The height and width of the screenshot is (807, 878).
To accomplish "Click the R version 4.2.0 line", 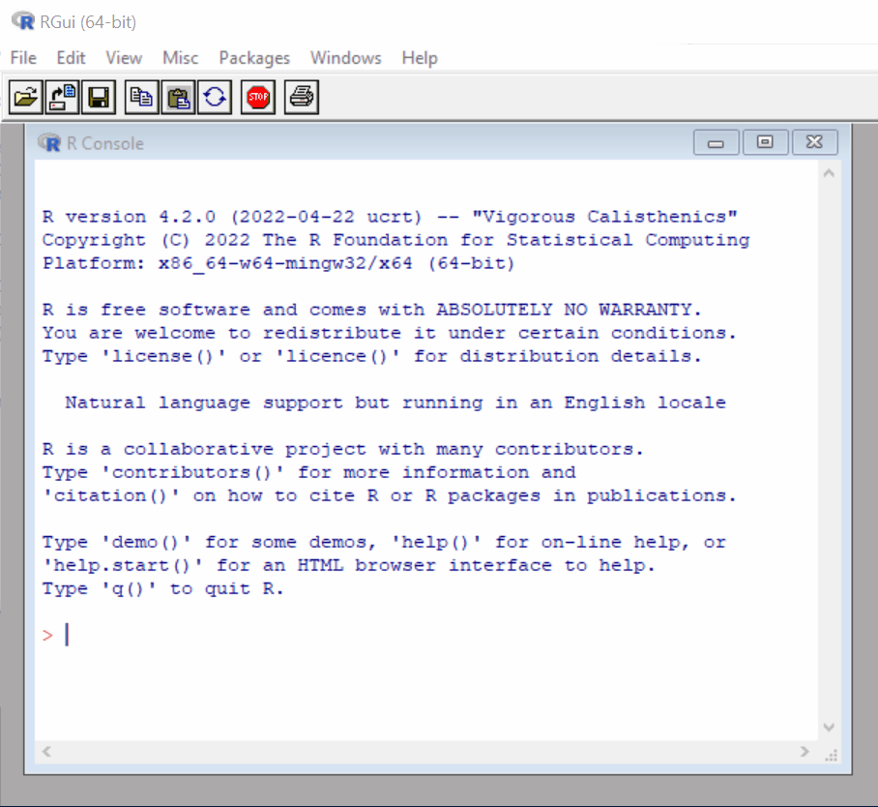I will click(x=390, y=217).
